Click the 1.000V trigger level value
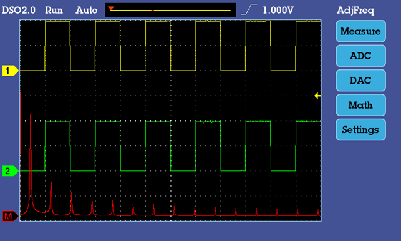401x241 pixels. (x=278, y=10)
